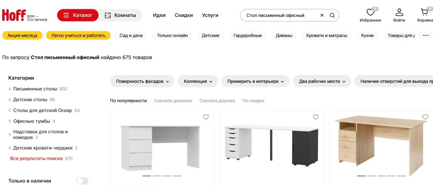This screenshot has width=433, height=186.
Task: Select Детские кровати-чердаки category
Action: (x=43, y=148)
